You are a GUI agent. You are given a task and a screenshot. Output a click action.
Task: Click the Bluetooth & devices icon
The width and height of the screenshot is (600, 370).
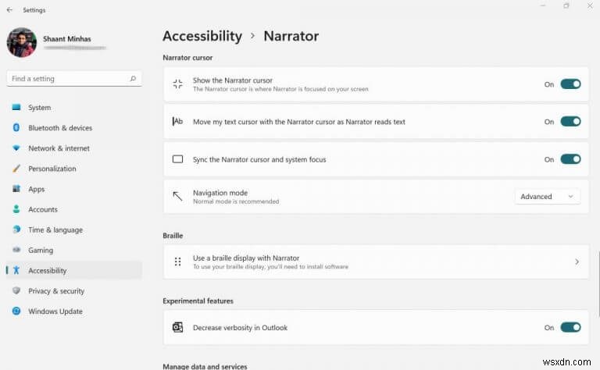pyautogui.click(x=16, y=128)
